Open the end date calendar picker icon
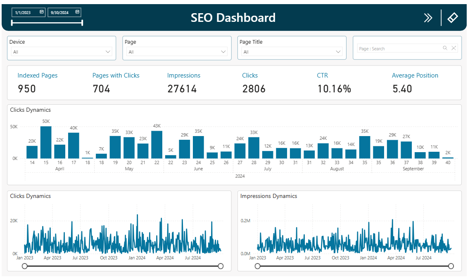Image resolution: width=470 pixels, height=280 pixels. [77, 12]
